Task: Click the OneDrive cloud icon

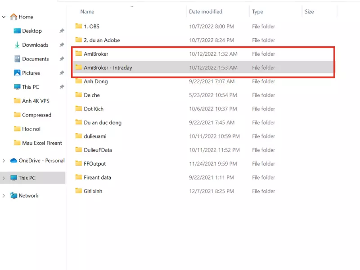Action: tap(13, 161)
